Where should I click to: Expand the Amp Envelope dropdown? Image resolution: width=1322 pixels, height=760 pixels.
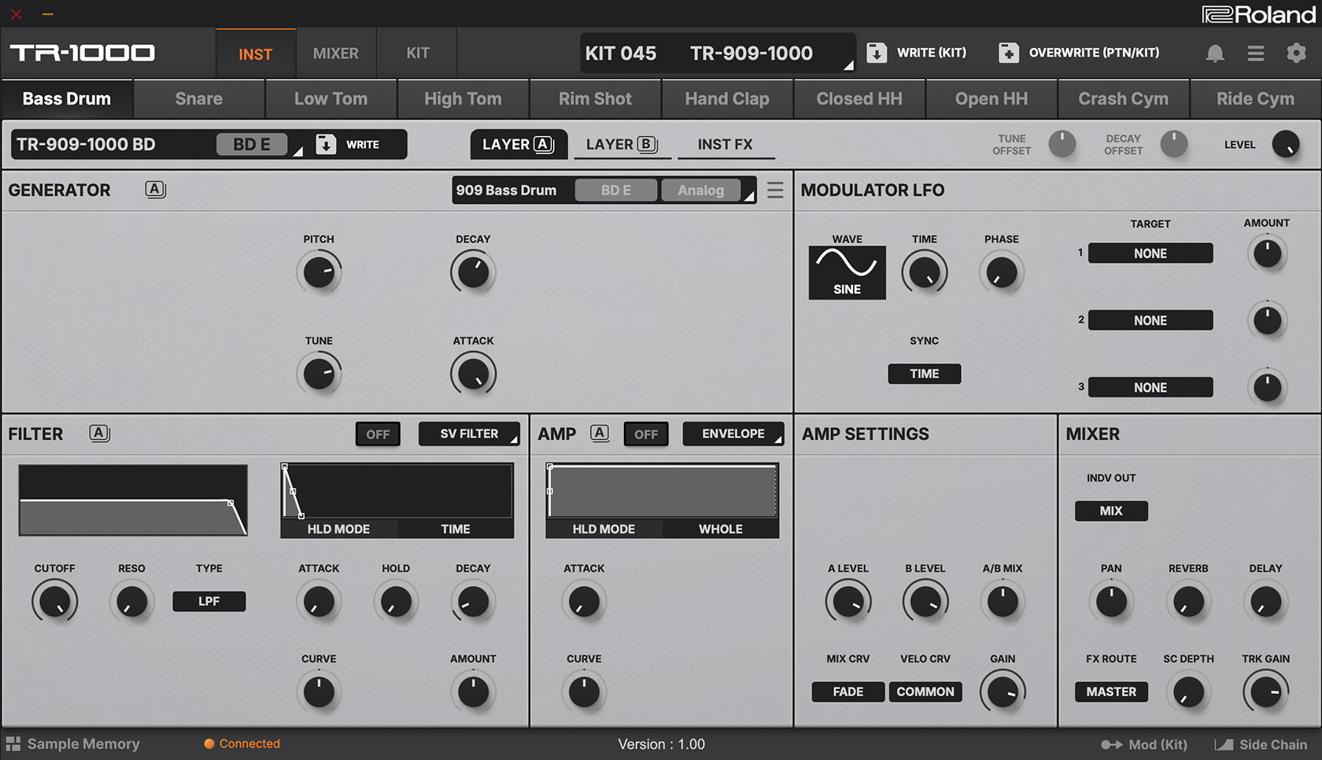coord(733,434)
